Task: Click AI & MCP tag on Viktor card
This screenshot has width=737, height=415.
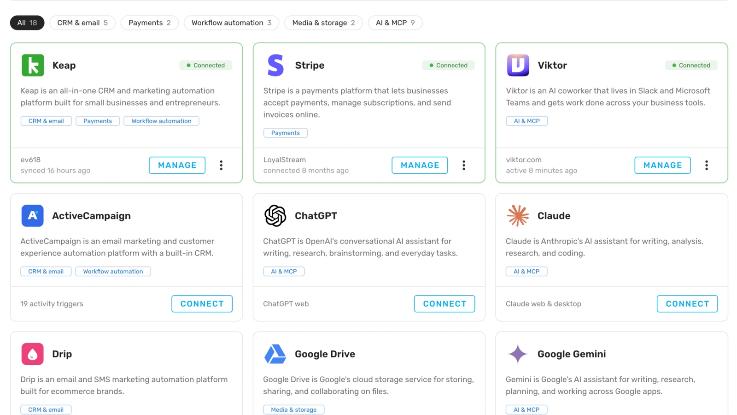Action: (x=527, y=121)
